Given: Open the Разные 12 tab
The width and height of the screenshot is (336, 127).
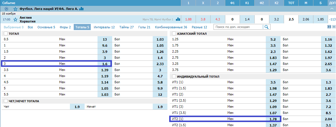Looking at the screenshot, I should tap(199, 27).
